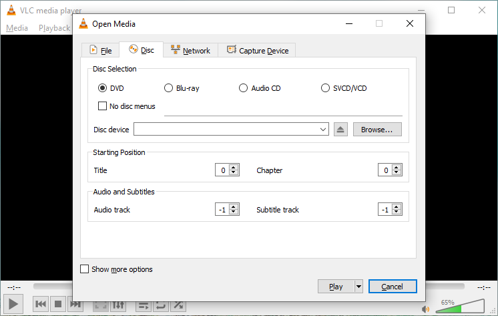
Task: Close the VLC media player window
Action: 482,10
